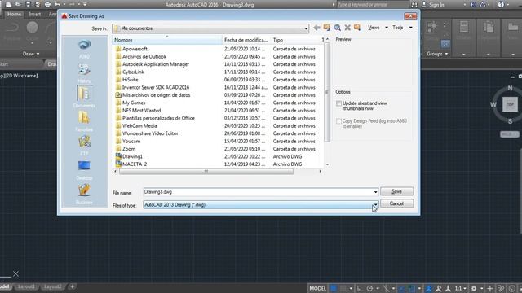This screenshot has height=293, width=522.
Task: Go up one folder level icon
Action: point(326,28)
